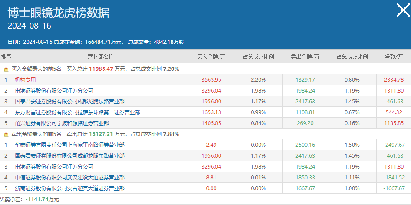Open 甬兴证券宁波和源路证券营业部 link

62,123
